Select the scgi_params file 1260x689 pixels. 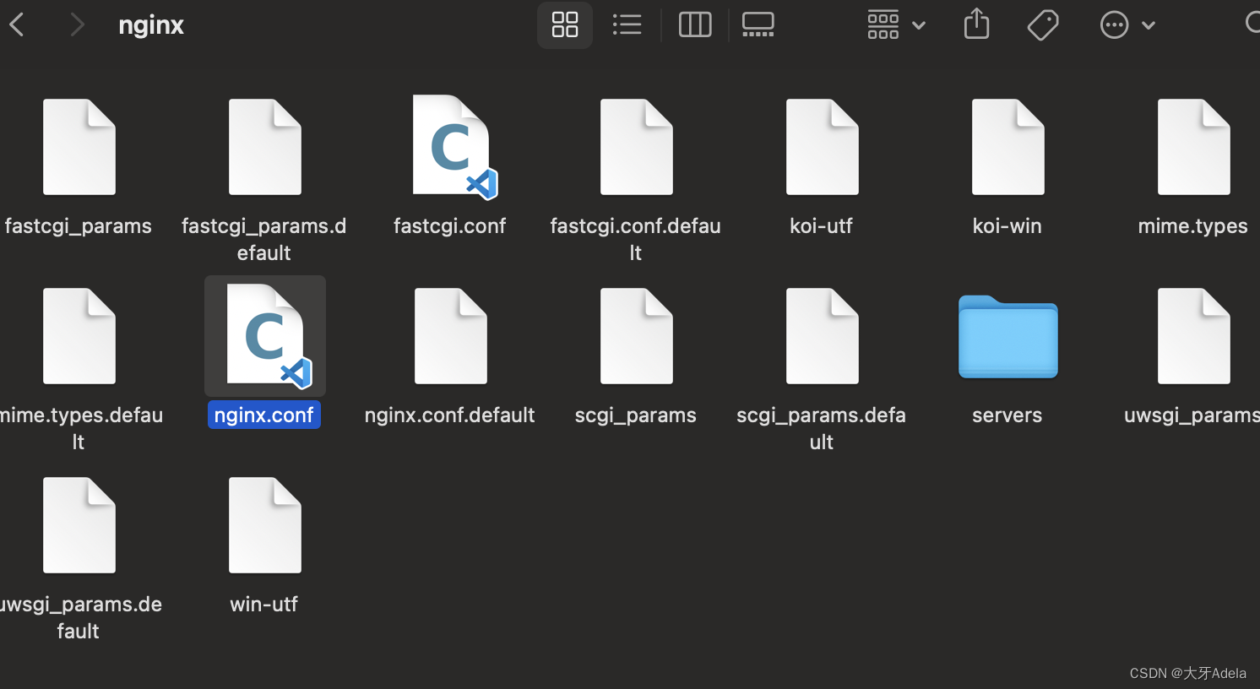(636, 335)
